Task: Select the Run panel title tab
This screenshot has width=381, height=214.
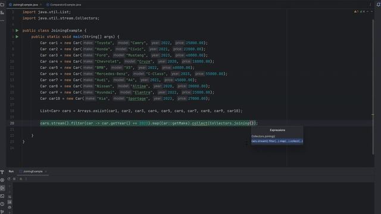Action: click(x=11, y=172)
